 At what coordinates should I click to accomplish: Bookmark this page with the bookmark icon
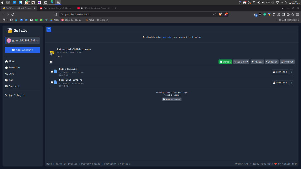point(55,14)
